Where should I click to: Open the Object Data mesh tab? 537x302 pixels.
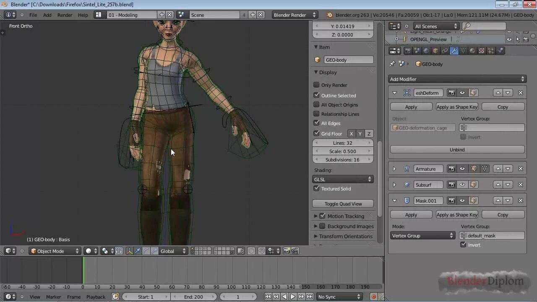pyautogui.click(x=463, y=51)
